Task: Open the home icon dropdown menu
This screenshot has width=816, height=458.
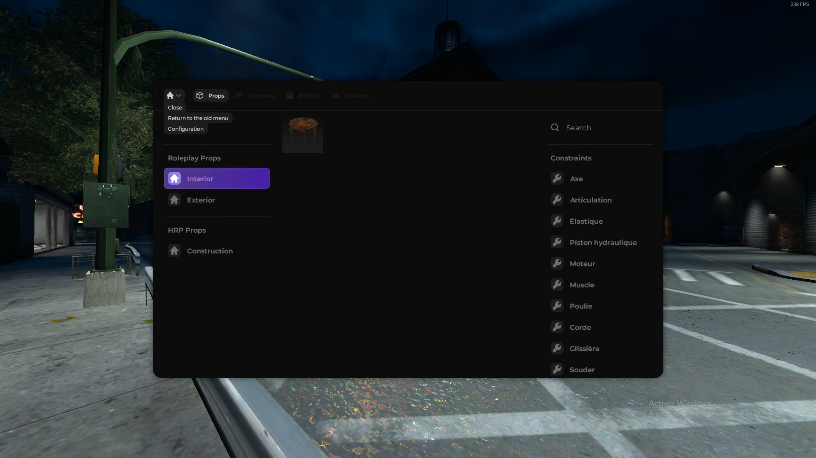Action: coord(174,96)
